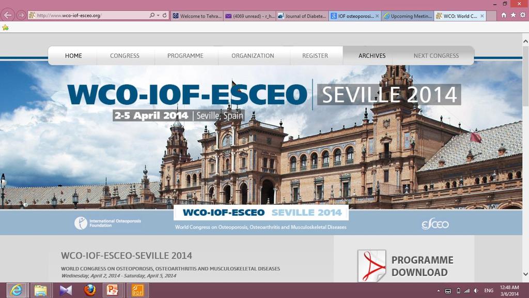This screenshot has height=298, width=529.
Task: Click the 'Seville, Spain' banner text
Action: pos(220,115)
